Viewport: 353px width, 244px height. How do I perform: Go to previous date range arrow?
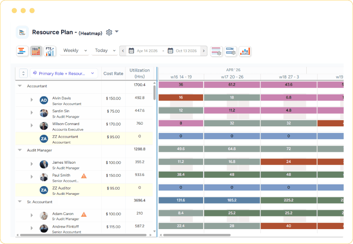tap(123, 51)
